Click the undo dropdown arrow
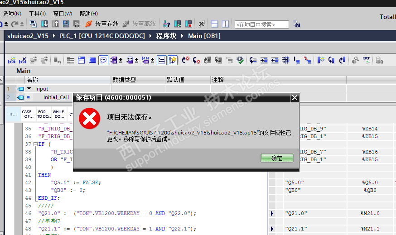 click(6, 24)
